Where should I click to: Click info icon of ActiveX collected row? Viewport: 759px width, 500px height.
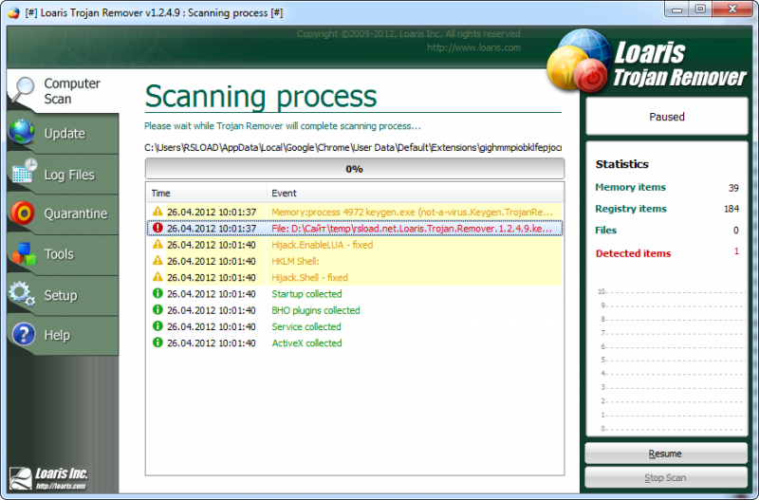point(157,343)
